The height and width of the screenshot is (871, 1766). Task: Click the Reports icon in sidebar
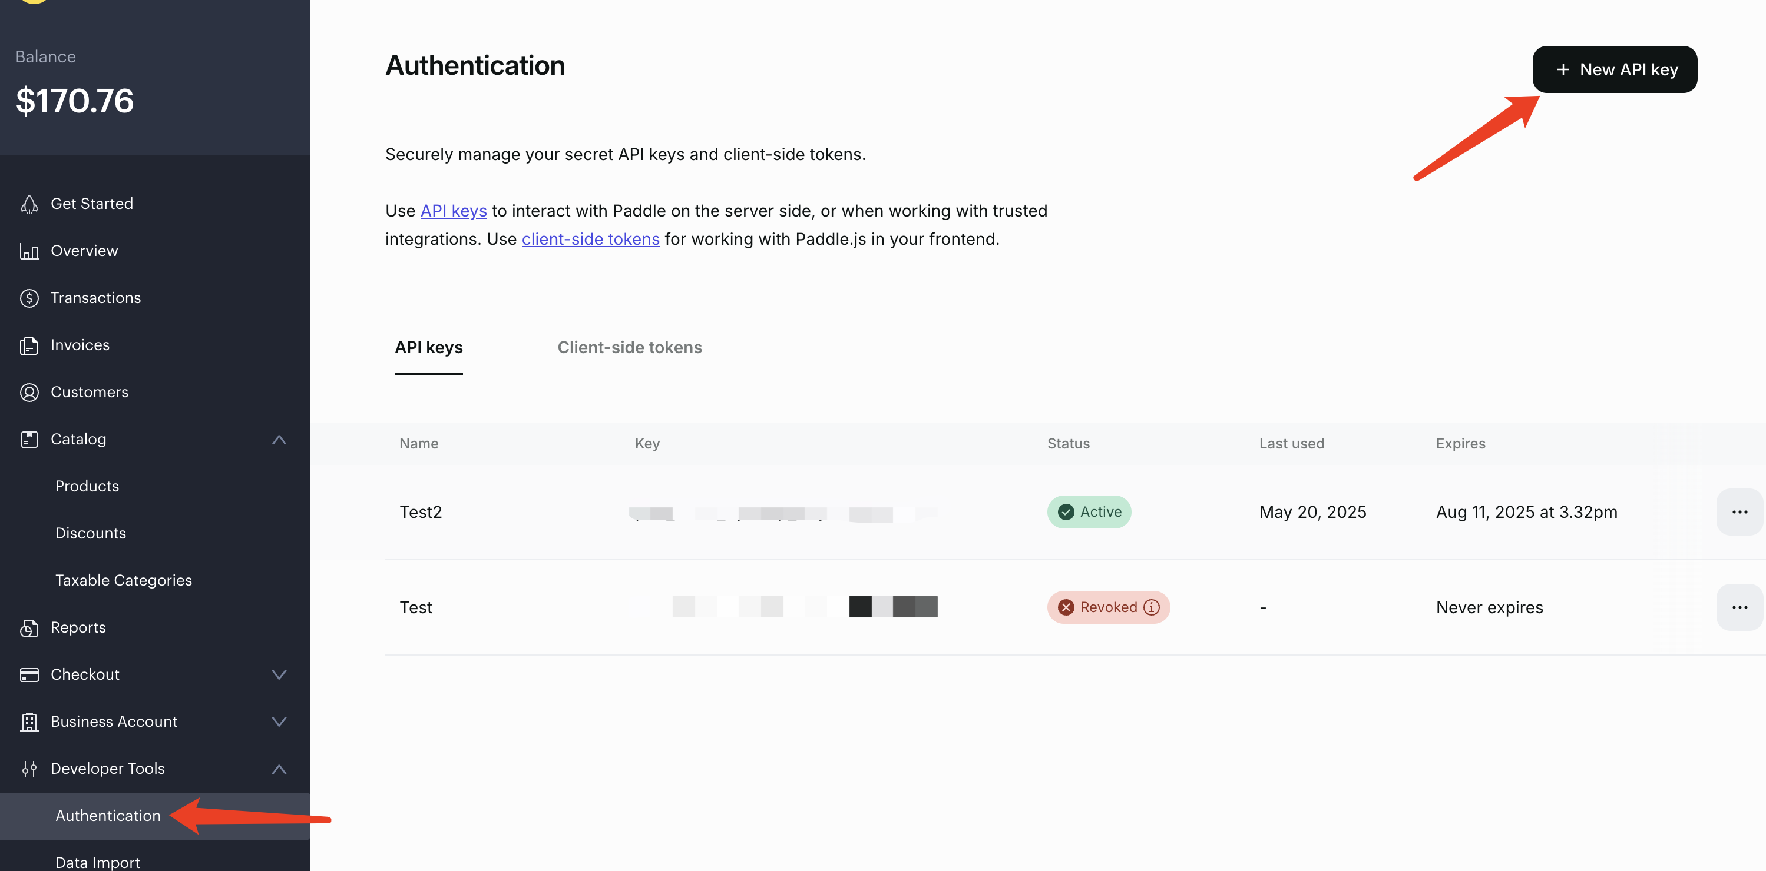coord(29,628)
